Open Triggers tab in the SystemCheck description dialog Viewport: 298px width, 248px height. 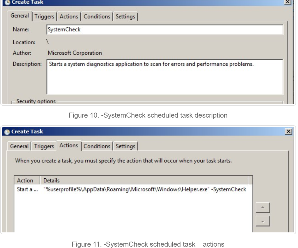[45, 16]
